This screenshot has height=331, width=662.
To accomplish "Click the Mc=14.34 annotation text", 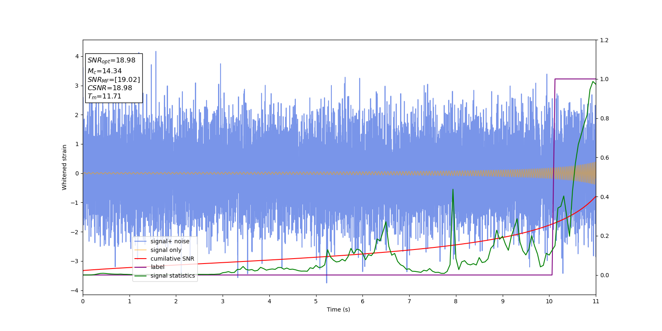I will click(x=104, y=71).
